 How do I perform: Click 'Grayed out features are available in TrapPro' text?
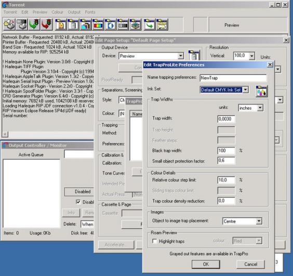(x=209, y=254)
